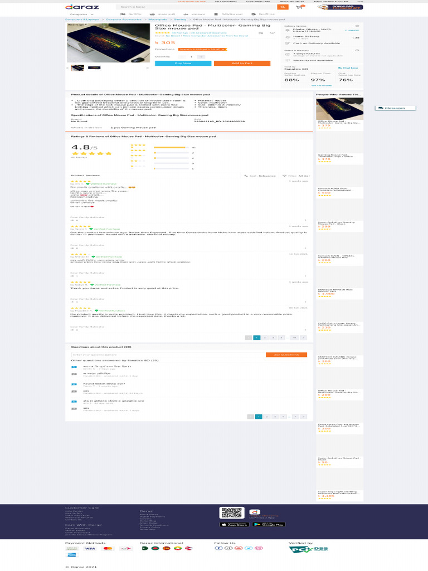Open Track My Order top menu
428x571 pixels.
[x=291, y=2]
